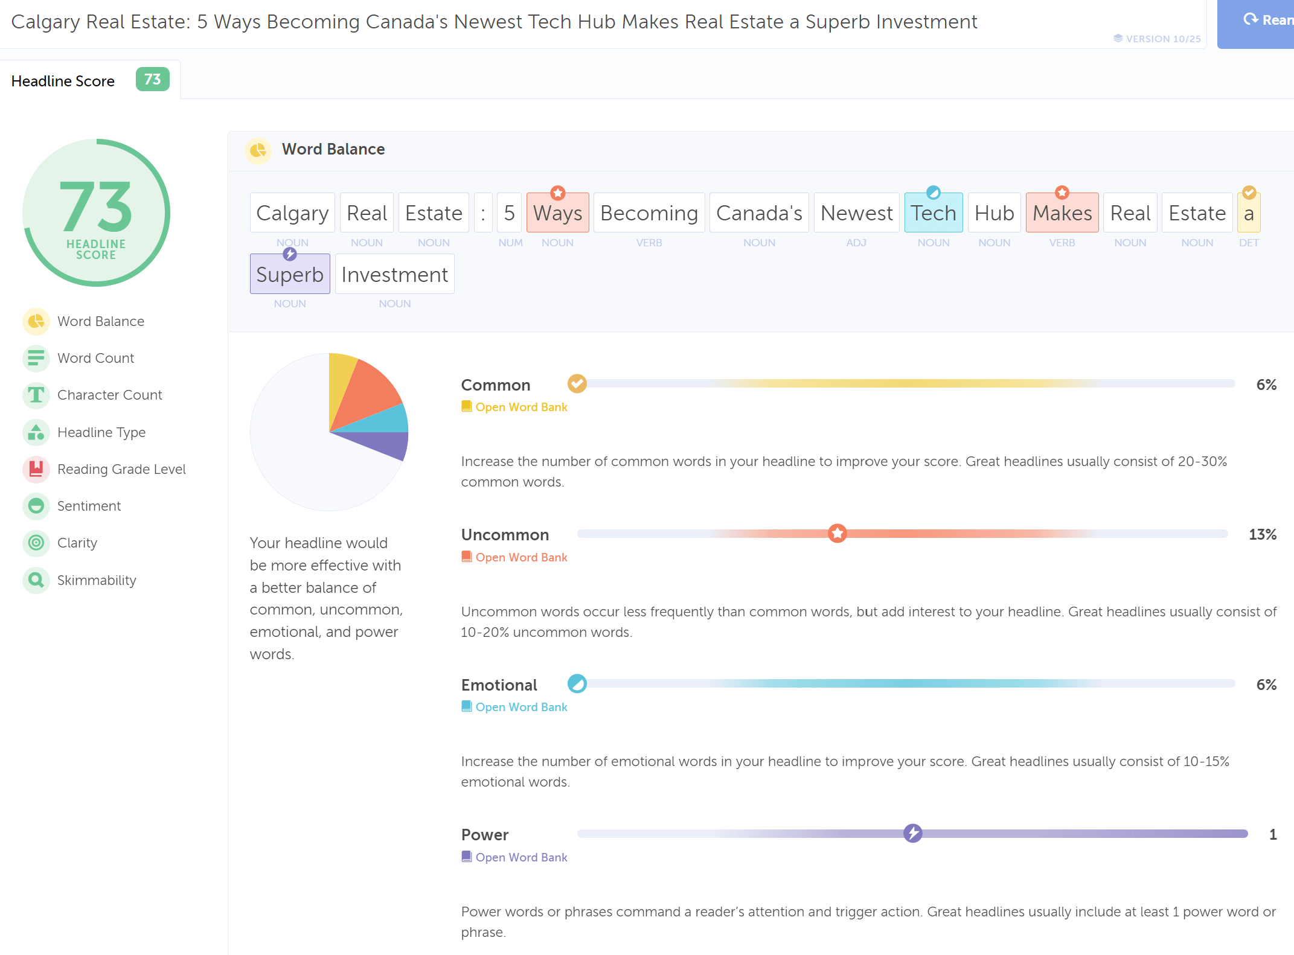The image size is (1294, 955).
Task: Click the Version 10/25 history label
Action: coord(1157,39)
